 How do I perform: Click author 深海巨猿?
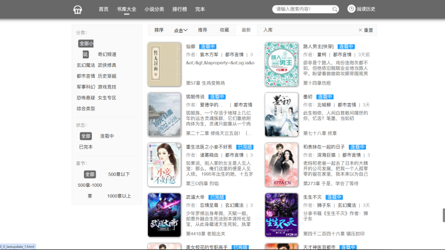point(327,155)
